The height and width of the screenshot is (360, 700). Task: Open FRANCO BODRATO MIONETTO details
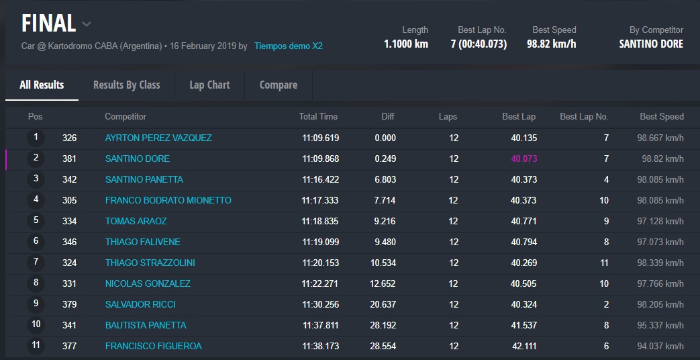click(x=168, y=201)
